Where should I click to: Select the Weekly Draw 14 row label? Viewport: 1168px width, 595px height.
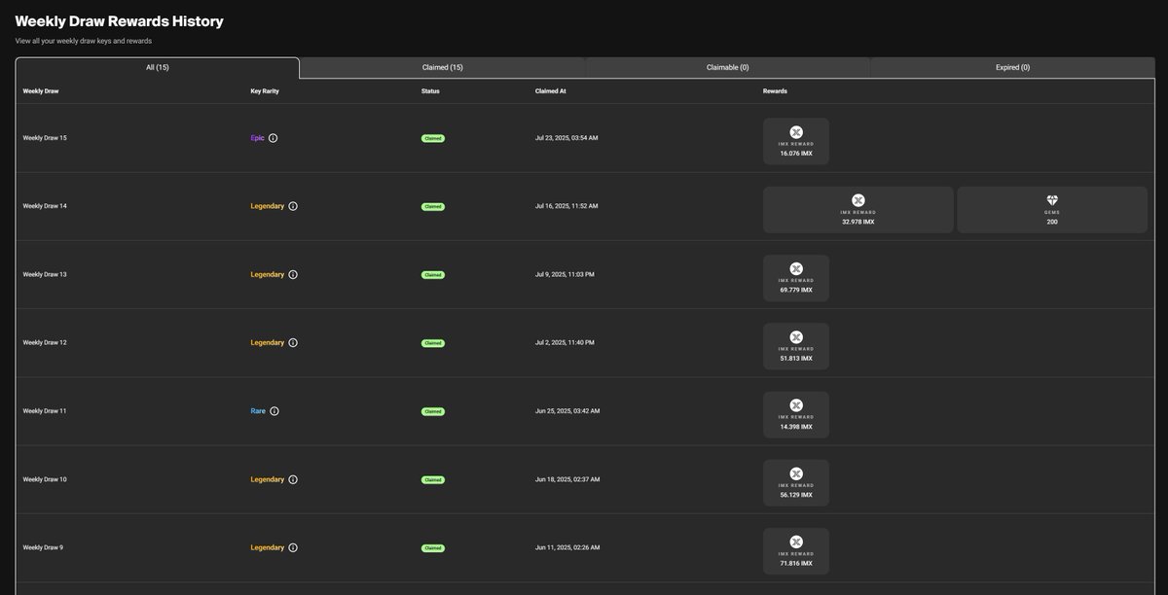tap(45, 206)
